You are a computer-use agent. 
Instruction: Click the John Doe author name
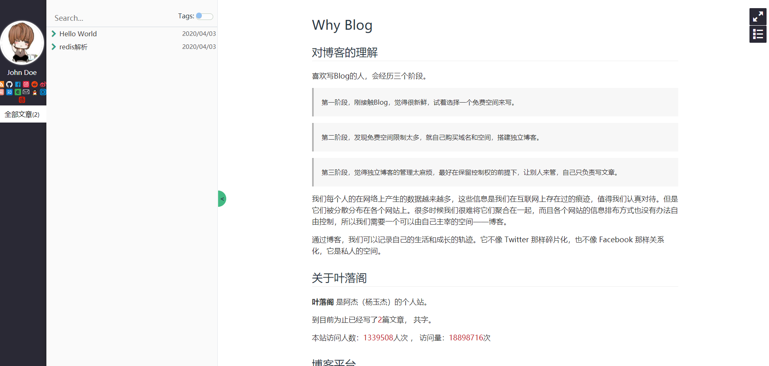pos(22,72)
